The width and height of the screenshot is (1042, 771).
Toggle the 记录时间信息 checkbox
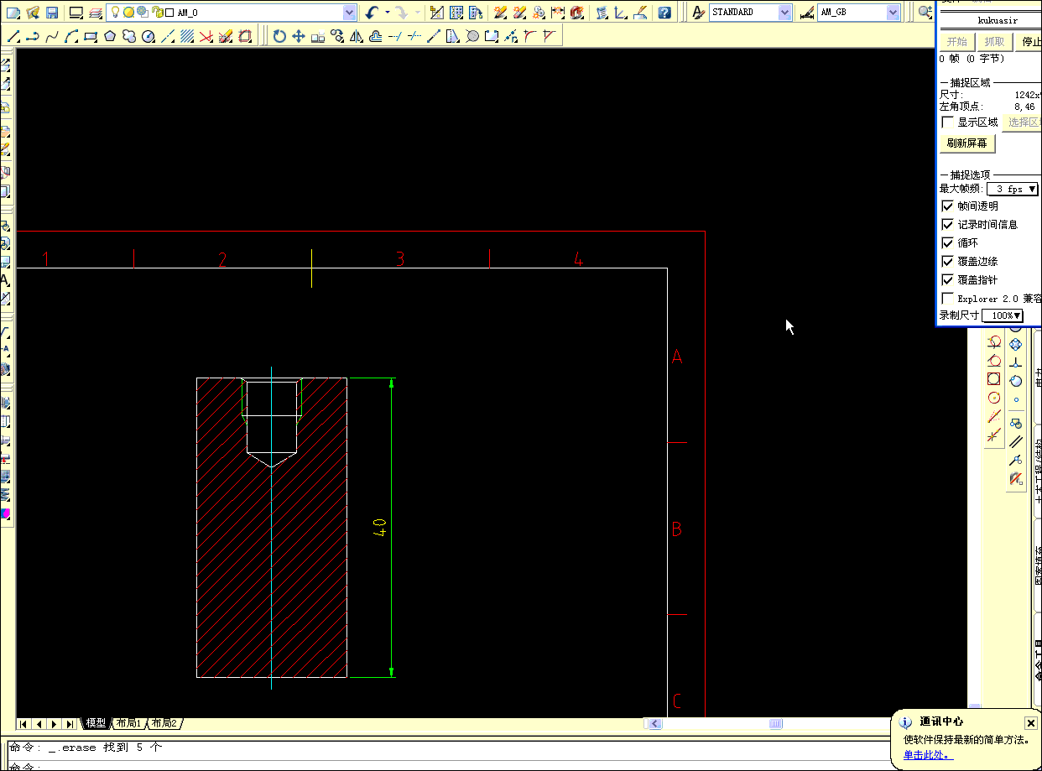tap(947, 224)
